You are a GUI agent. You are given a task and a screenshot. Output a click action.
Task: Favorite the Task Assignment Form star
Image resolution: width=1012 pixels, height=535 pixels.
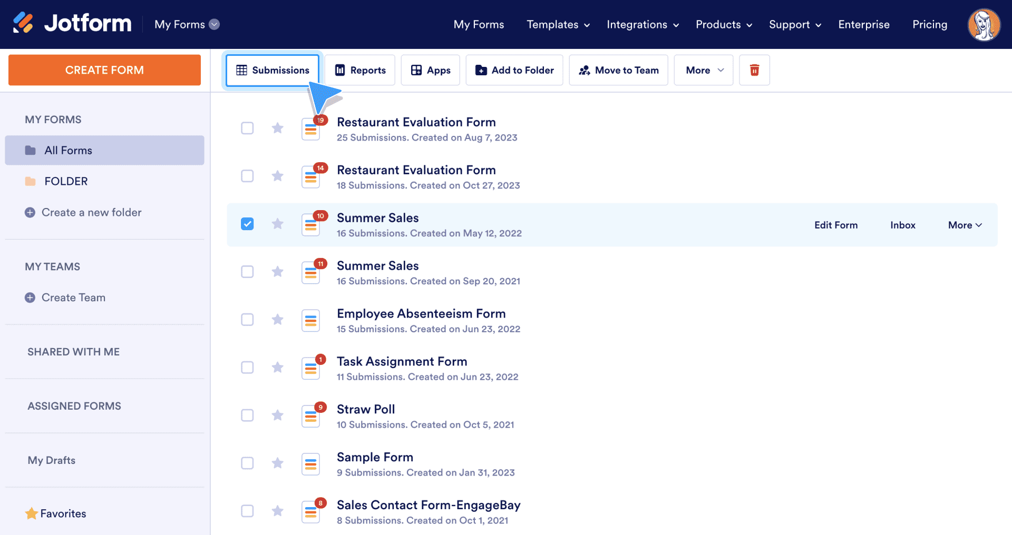[277, 368]
